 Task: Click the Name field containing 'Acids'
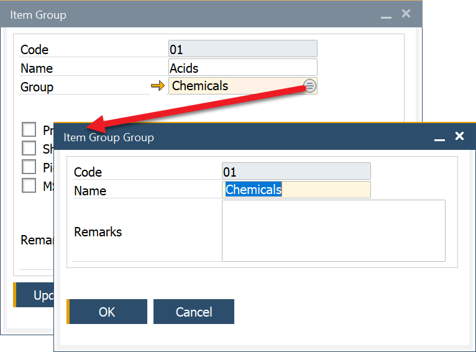(242, 68)
